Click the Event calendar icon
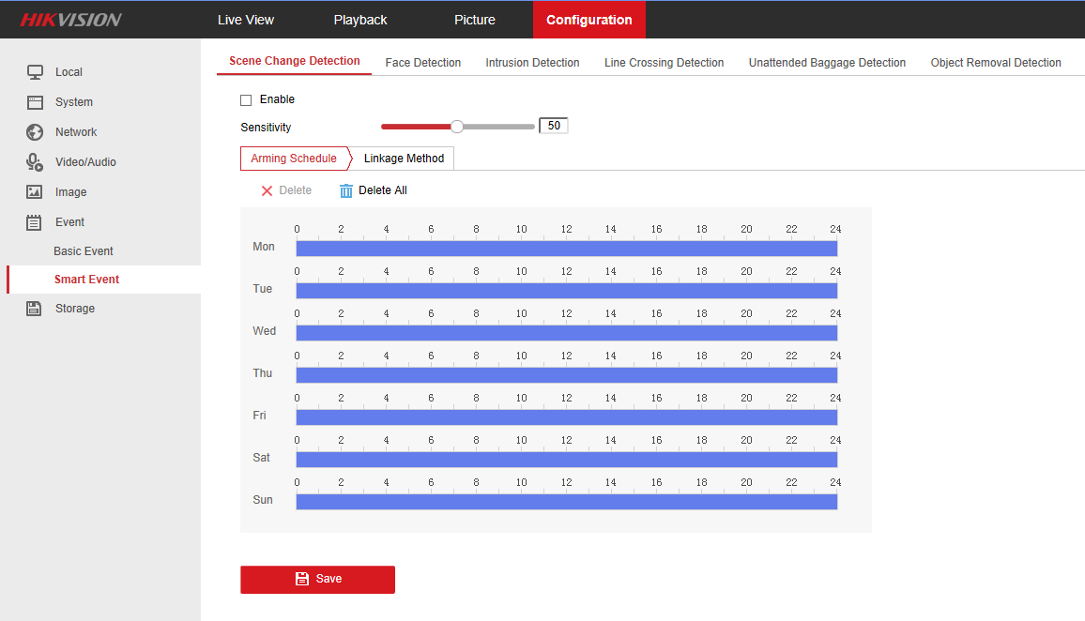Viewport: 1085px width, 621px height. coord(35,222)
